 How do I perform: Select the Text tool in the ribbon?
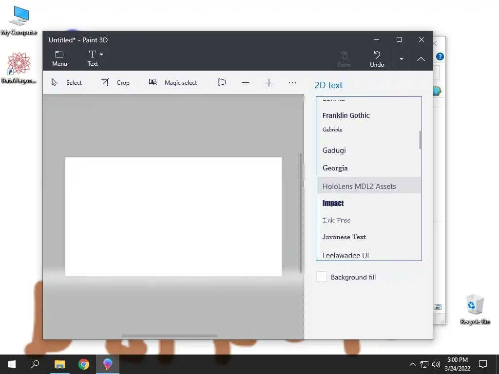pos(93,58)
